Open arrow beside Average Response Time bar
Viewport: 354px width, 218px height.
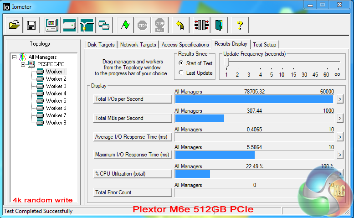[x=340, y=137]
